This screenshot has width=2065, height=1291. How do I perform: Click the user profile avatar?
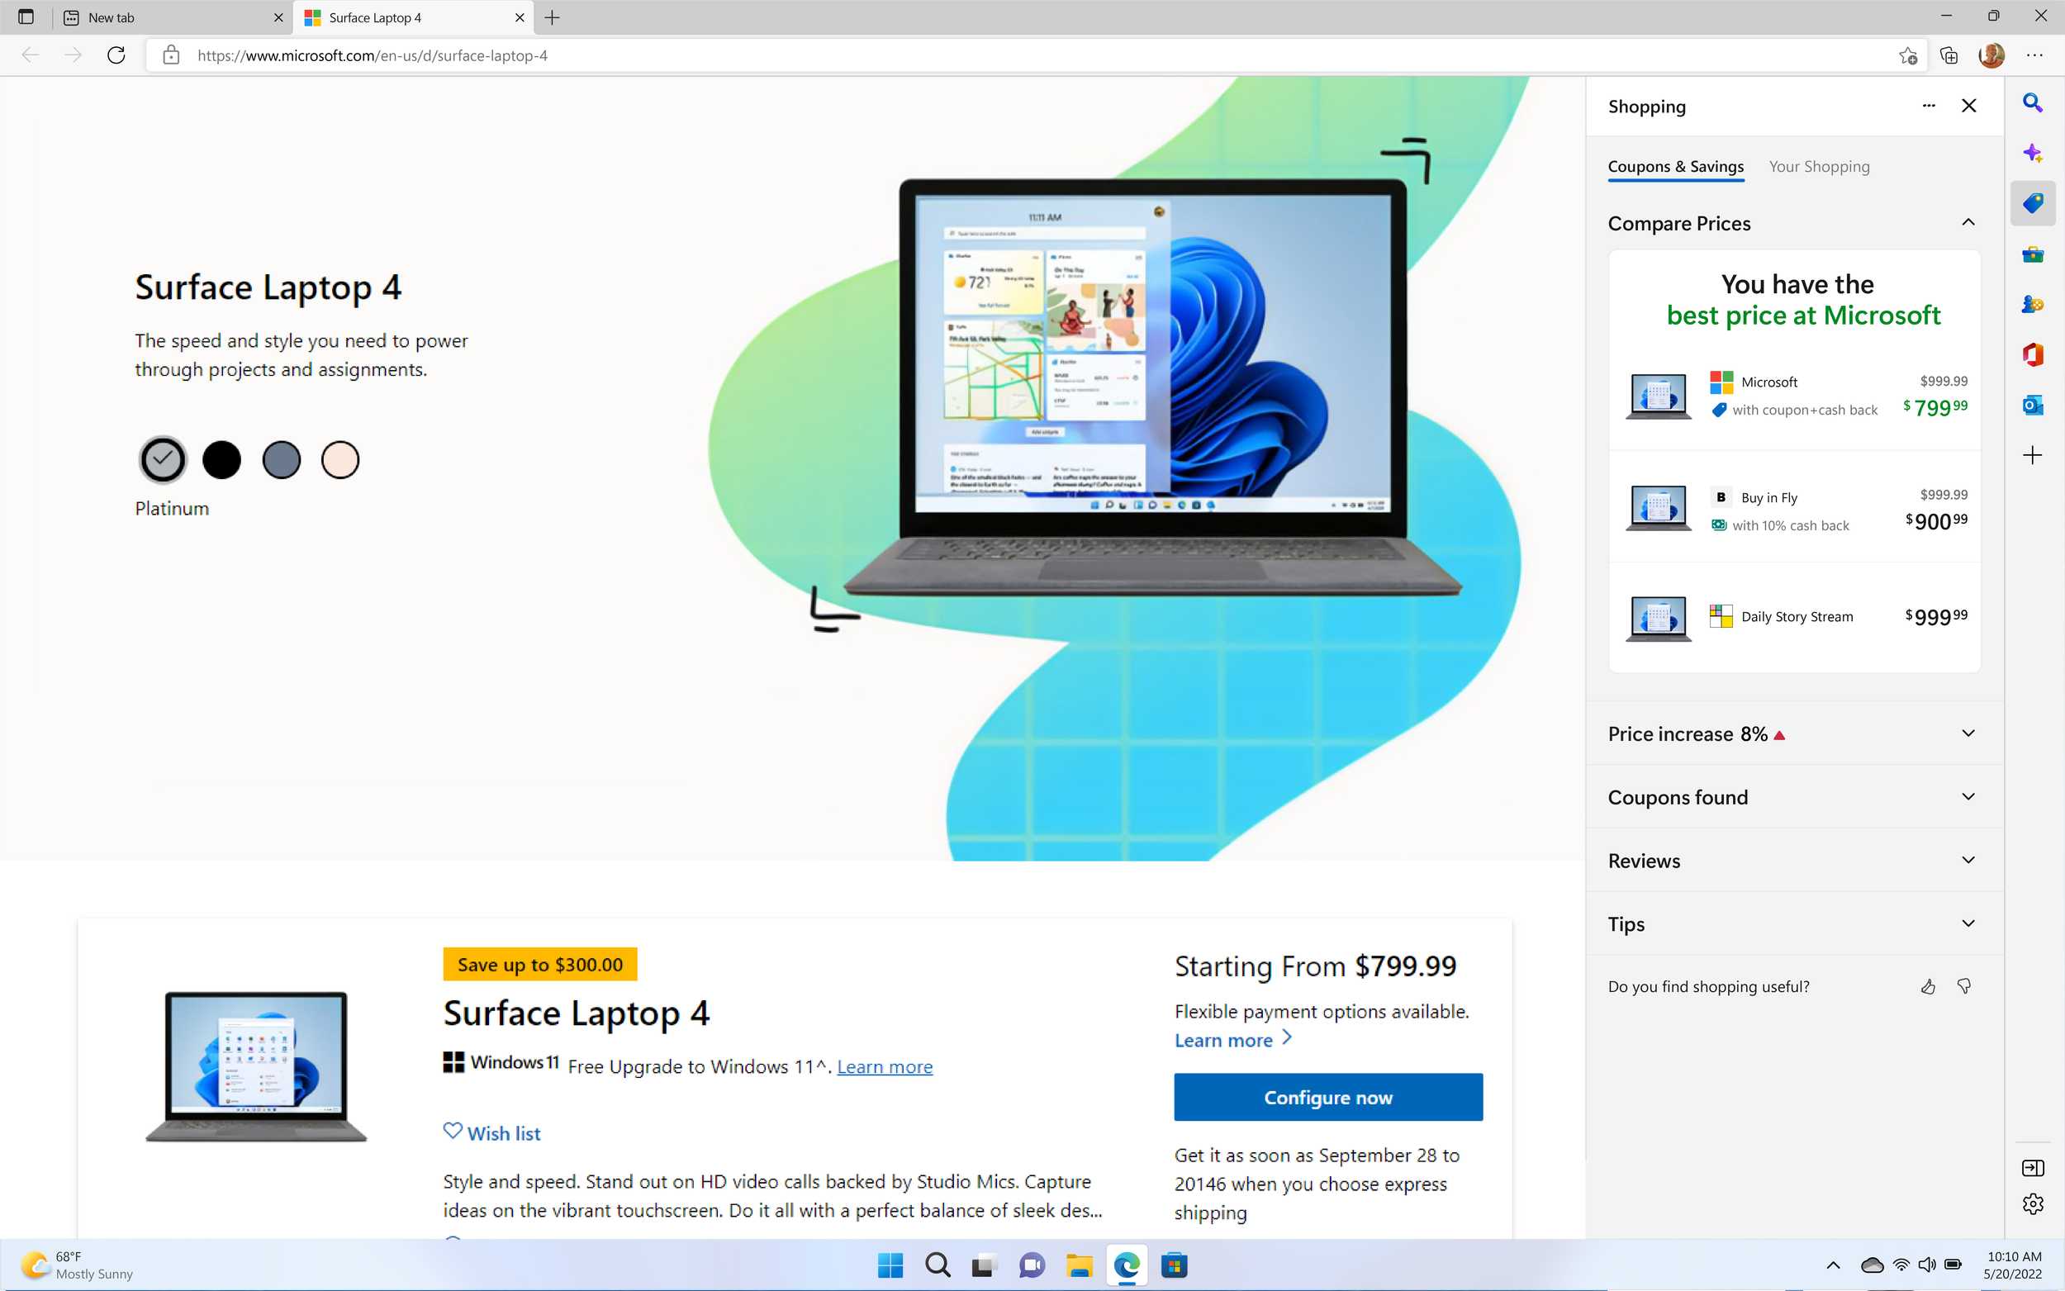1991,55
